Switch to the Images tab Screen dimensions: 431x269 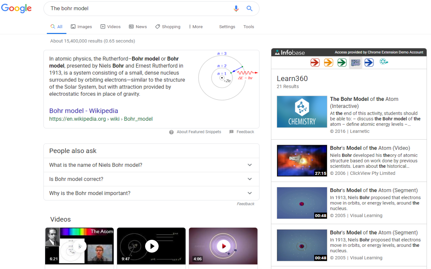pos(81,27)
